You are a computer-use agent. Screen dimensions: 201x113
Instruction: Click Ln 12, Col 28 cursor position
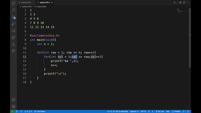click(x=117, y=111)
